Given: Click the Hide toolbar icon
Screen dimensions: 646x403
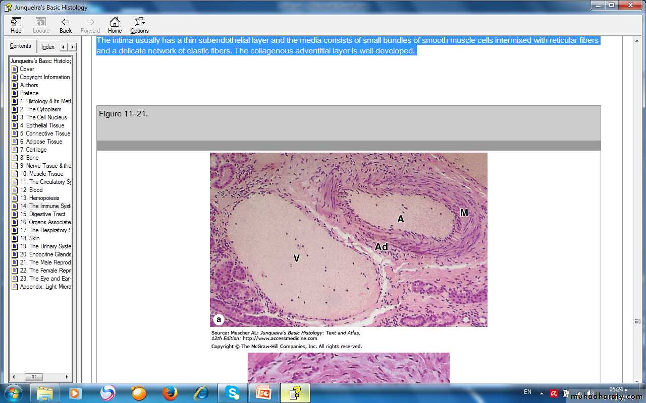Looking at the screenshot, I should point(16,25).
